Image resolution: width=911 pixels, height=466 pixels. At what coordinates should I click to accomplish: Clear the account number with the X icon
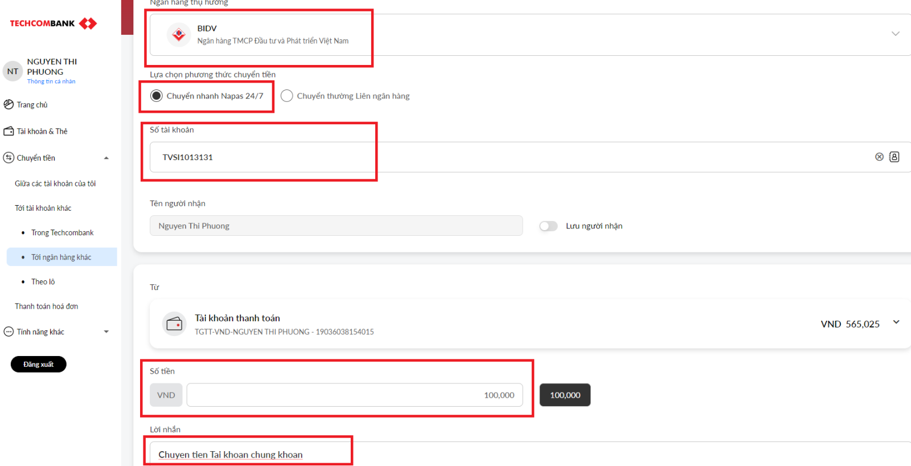click(x=879, y=157)
